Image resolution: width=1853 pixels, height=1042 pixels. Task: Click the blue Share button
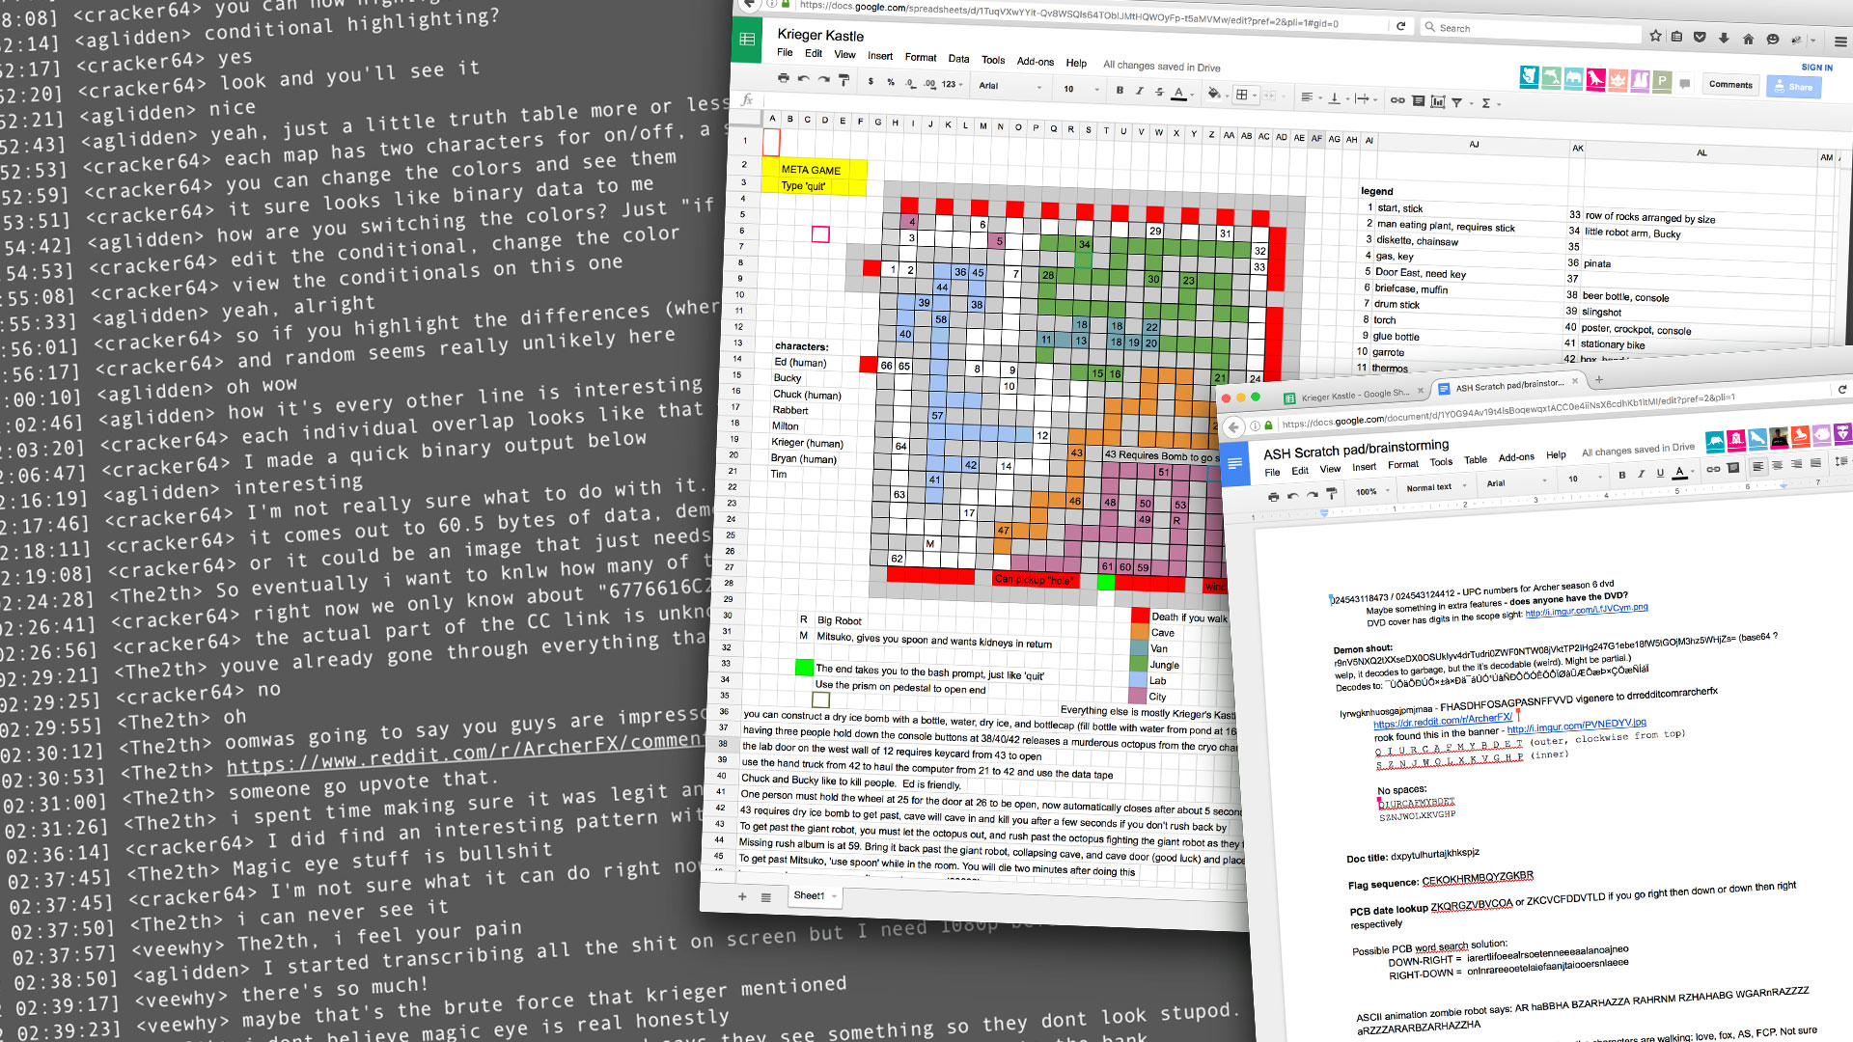coord(1792,87)
